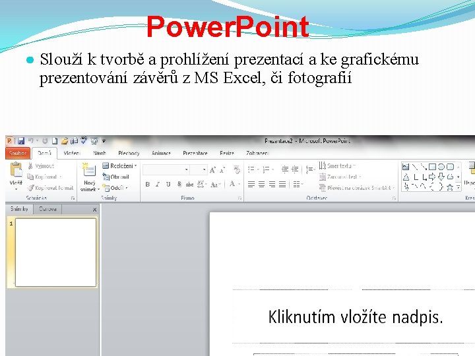Toggle text shadow (S)
The width and height of the screenshot is (475, 356).
pyautogui.click(x=179, y=184)
